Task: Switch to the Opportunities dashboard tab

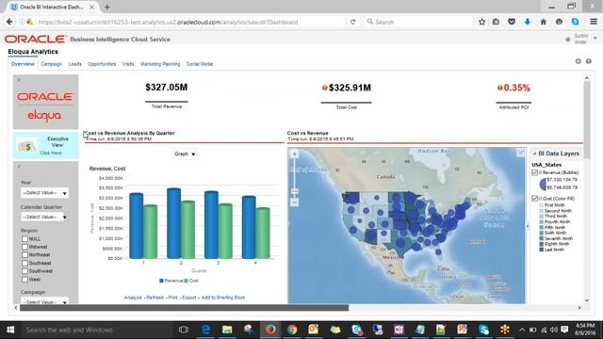Action: tap(102, 64)
